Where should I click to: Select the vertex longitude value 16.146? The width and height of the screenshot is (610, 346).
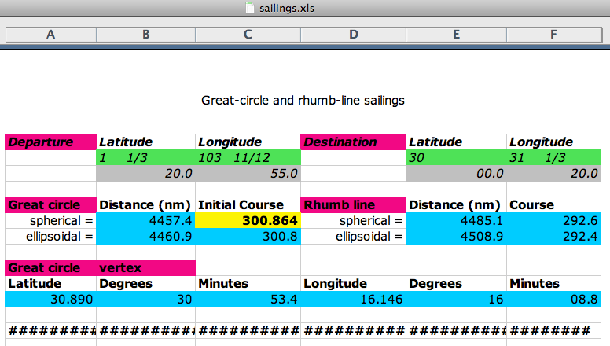coord(353,299)
